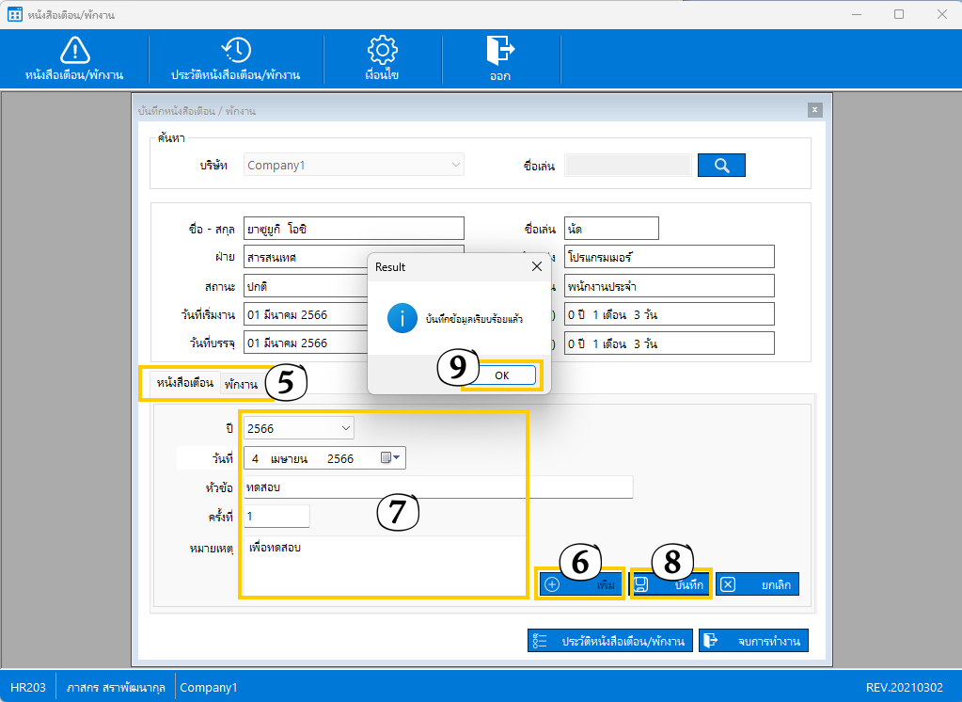Switch to the พักงาน tab
This screenshot has width=962, height=702.
(241, 384)
